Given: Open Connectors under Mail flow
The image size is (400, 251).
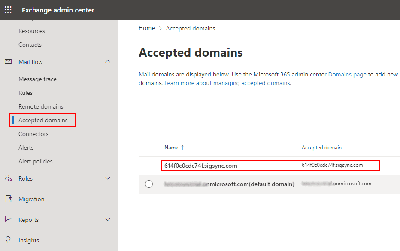Looking at the screenshot, I should [x=33, y=134].
